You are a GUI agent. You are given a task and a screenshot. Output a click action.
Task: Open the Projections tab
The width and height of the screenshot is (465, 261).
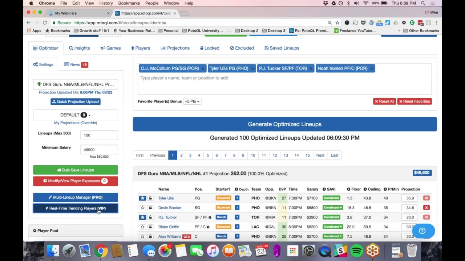[x=175, y=48]
